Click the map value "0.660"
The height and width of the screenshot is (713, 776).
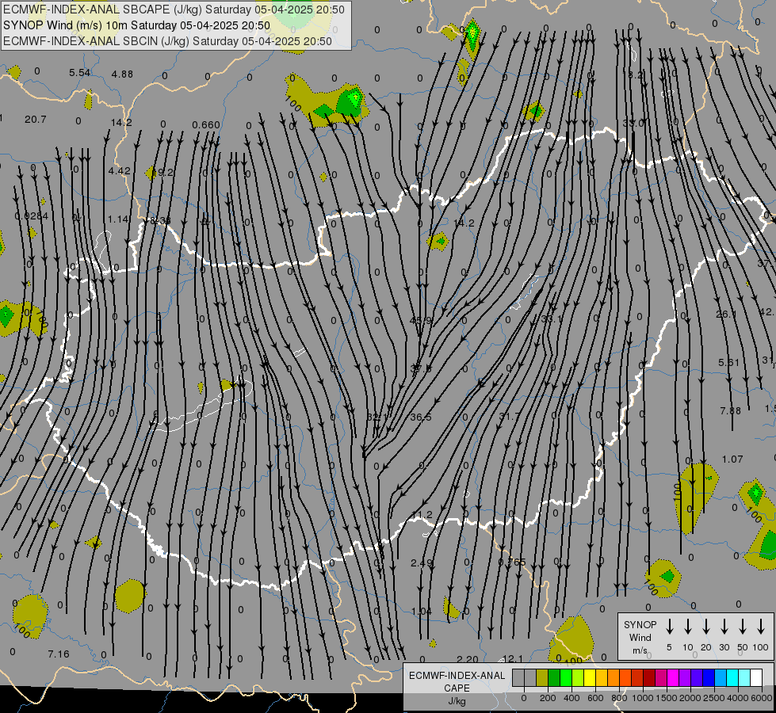206,124
